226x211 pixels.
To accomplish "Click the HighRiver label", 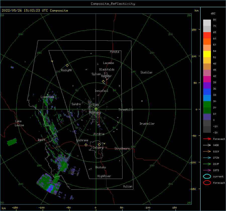I will click(104, 176).
